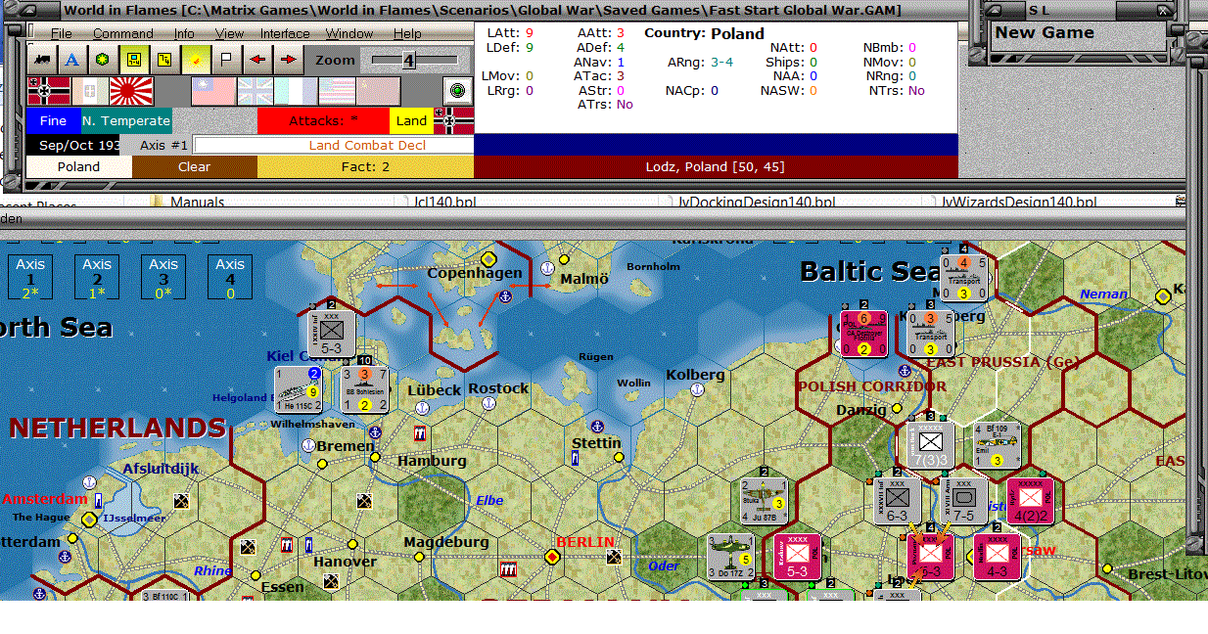Toggle the yellow eraser-mark toolbar button
The height and width of the screenshot is (634, 1208).
tap(196, 60)
